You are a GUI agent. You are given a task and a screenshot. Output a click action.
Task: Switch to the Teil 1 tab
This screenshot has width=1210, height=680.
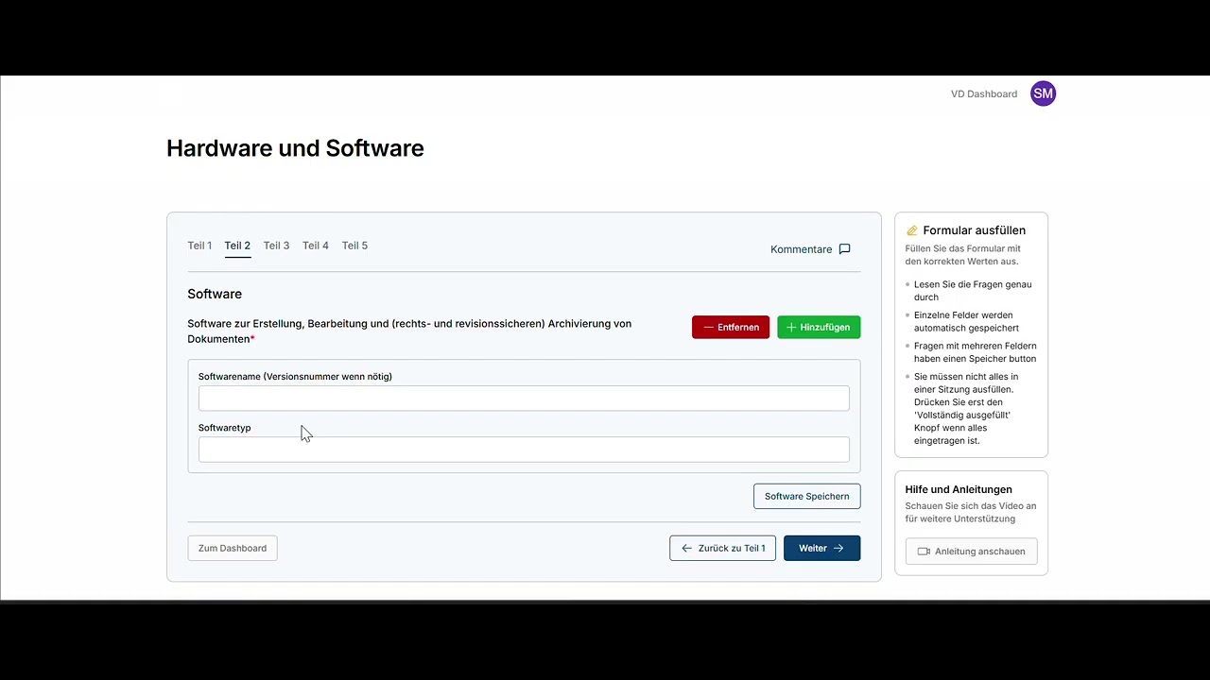(x=199, y=246)
